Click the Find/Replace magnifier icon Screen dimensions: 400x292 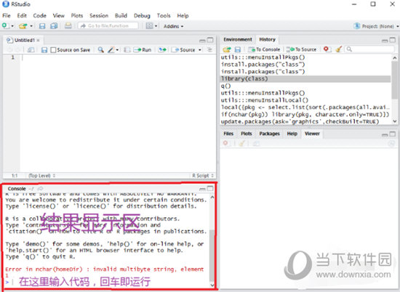click(101, 49)
